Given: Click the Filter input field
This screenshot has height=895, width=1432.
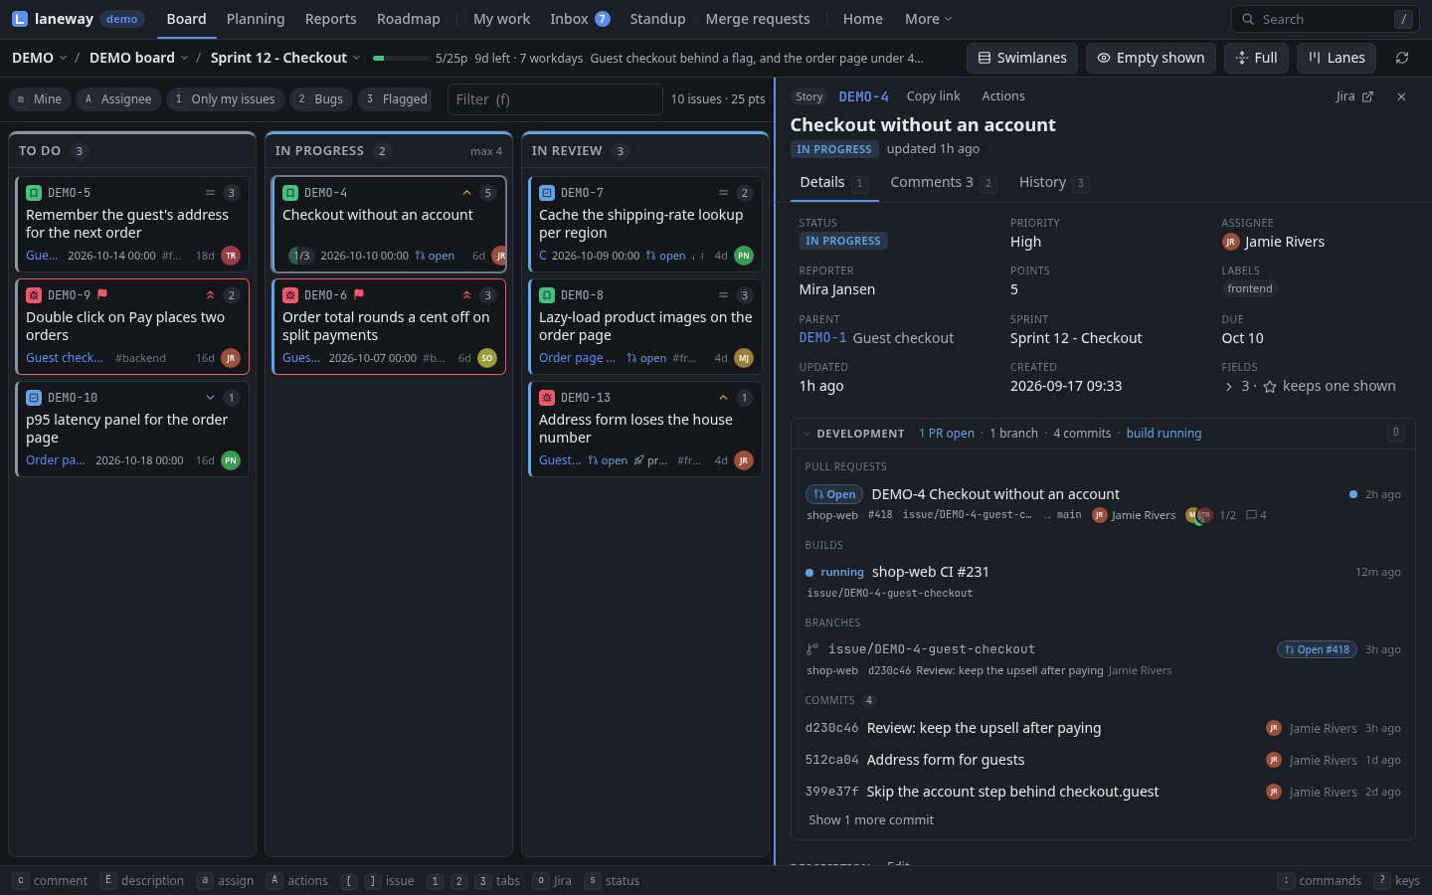Looking at the screenshot, I should coord(555,99).
